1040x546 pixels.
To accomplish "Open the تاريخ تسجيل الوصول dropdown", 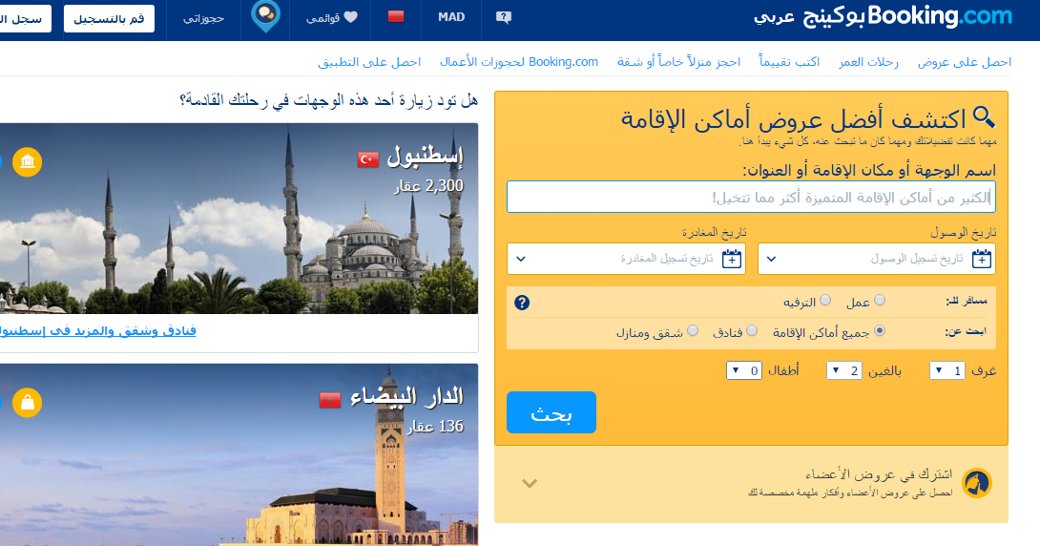I will click(876, 259).
